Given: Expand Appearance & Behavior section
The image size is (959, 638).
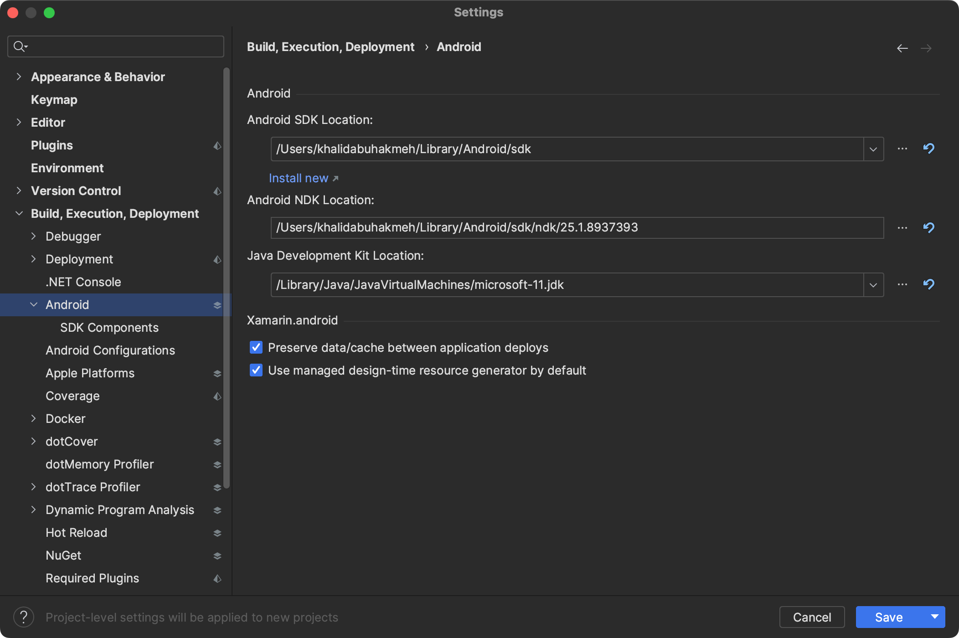Looking at the screenshot, I should pyautogui.click(x=19, y=77).
